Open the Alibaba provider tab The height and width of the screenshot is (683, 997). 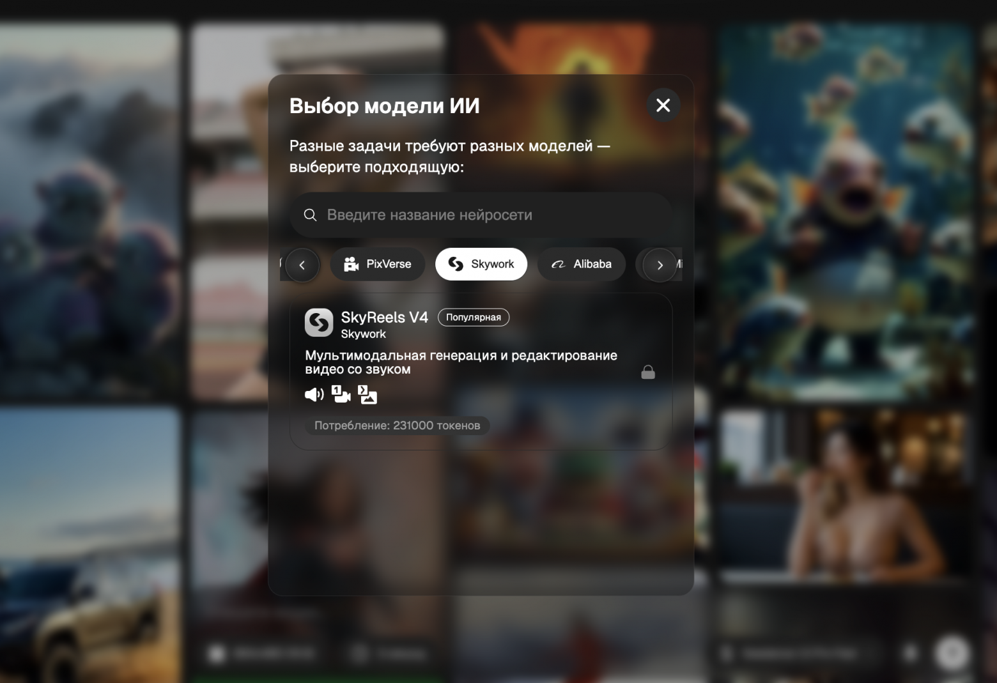click(x=582, y=264)
